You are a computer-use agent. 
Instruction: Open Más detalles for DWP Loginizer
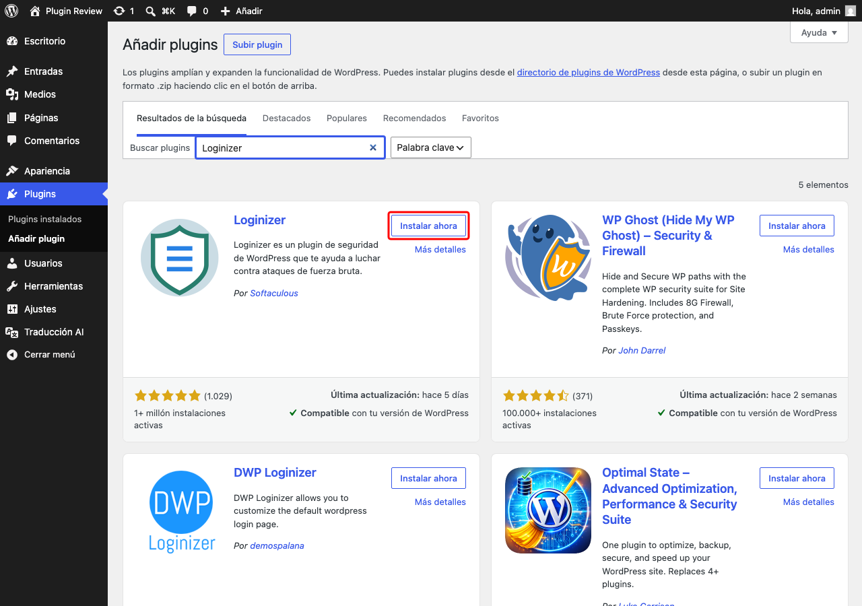click(440, 502)
